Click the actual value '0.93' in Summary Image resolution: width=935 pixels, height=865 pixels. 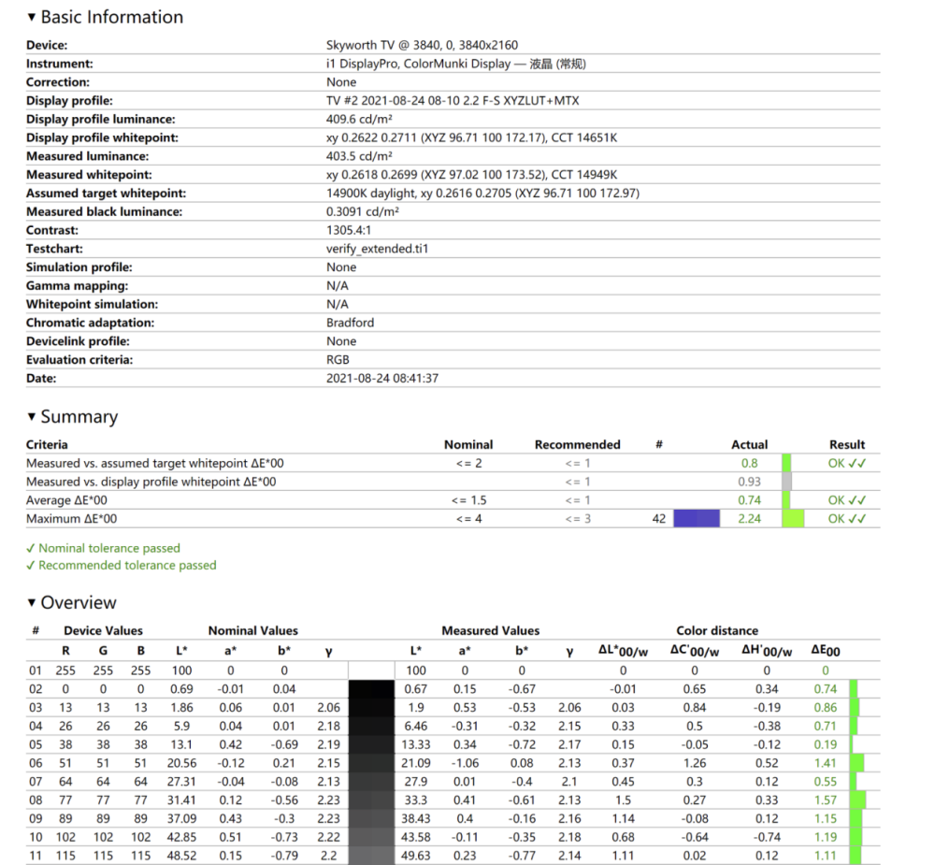click(750, 482)
